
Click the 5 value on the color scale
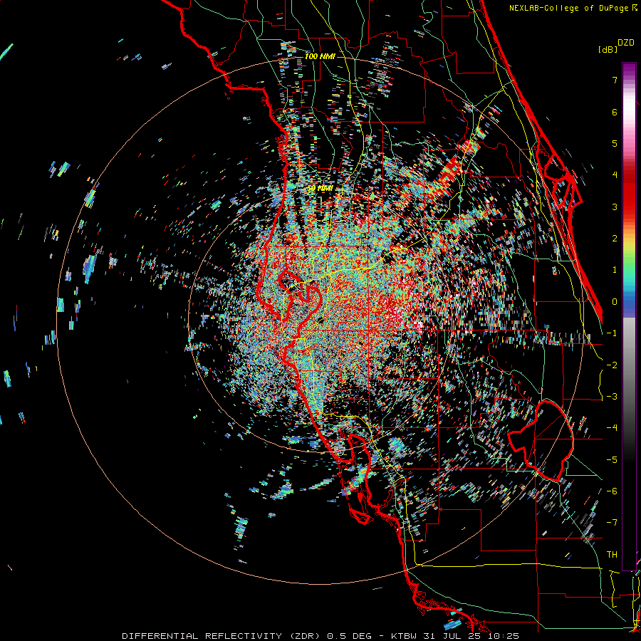point(615,143)
